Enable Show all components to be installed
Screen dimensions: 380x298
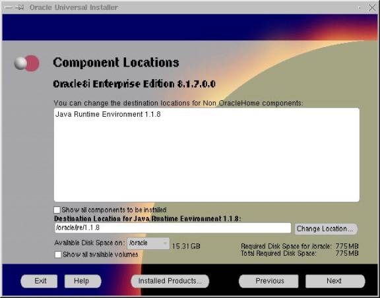[57, 210]
